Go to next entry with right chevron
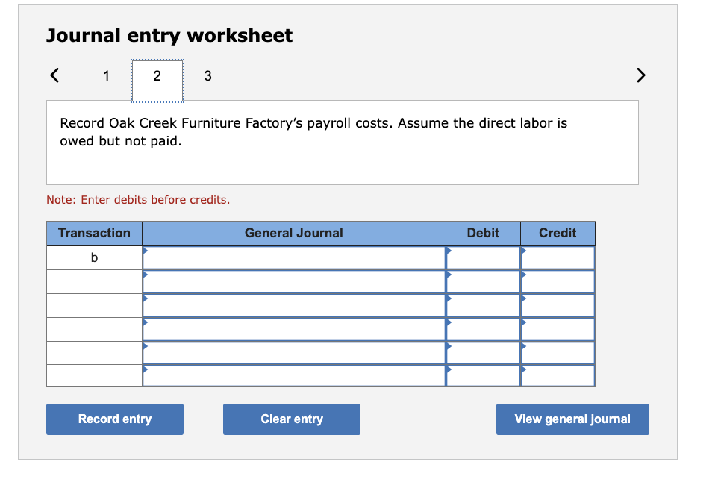The image size is (718, 479). (641, 75)
